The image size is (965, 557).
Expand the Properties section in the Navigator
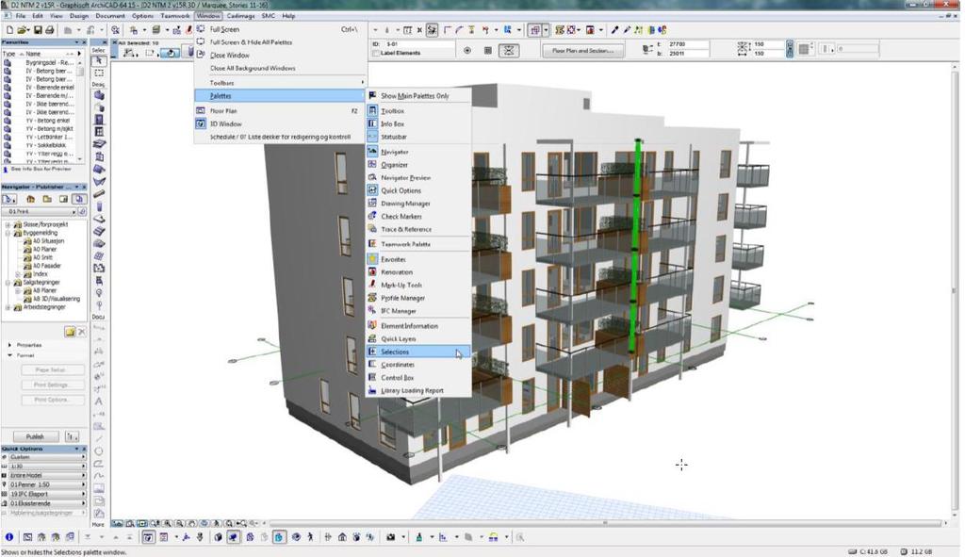point(9,345)
